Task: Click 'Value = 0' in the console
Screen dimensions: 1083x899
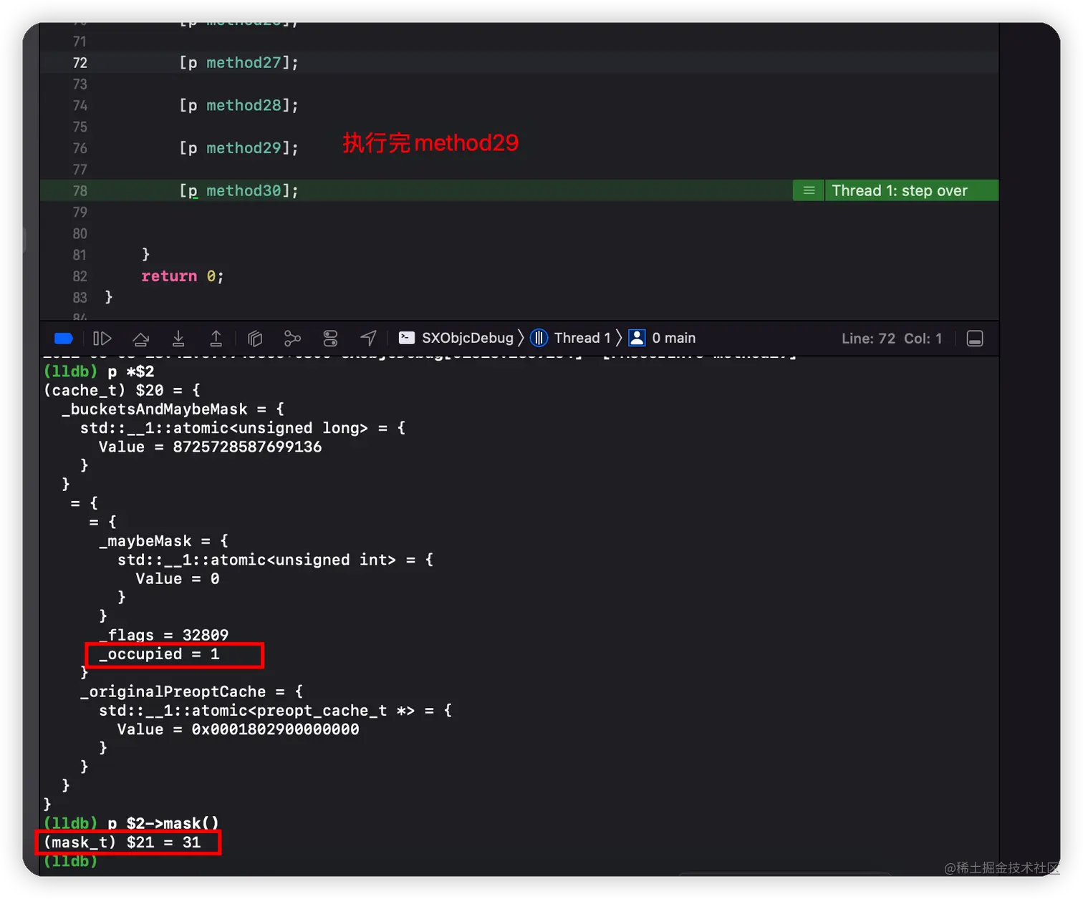Action: tap(178, 578)
